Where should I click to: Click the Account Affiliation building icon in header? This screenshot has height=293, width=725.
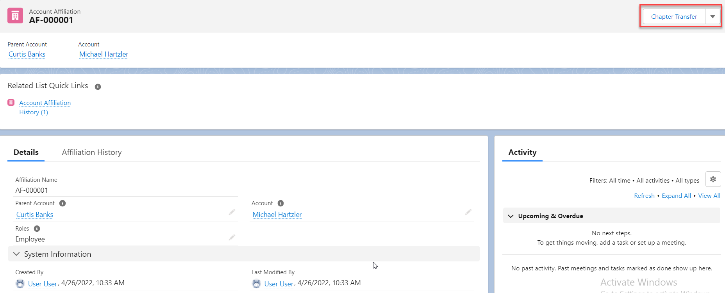[x=15, y=16]
